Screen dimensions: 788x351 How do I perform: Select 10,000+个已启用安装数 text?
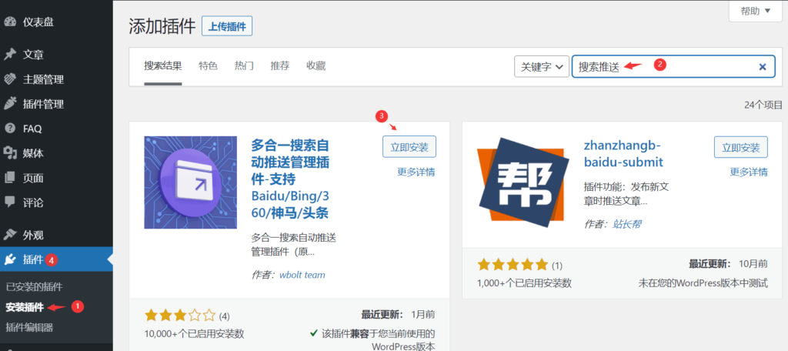tap(194, 334)
